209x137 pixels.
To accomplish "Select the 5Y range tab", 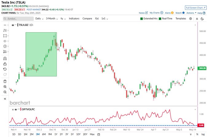I will (x=72, y=134).
